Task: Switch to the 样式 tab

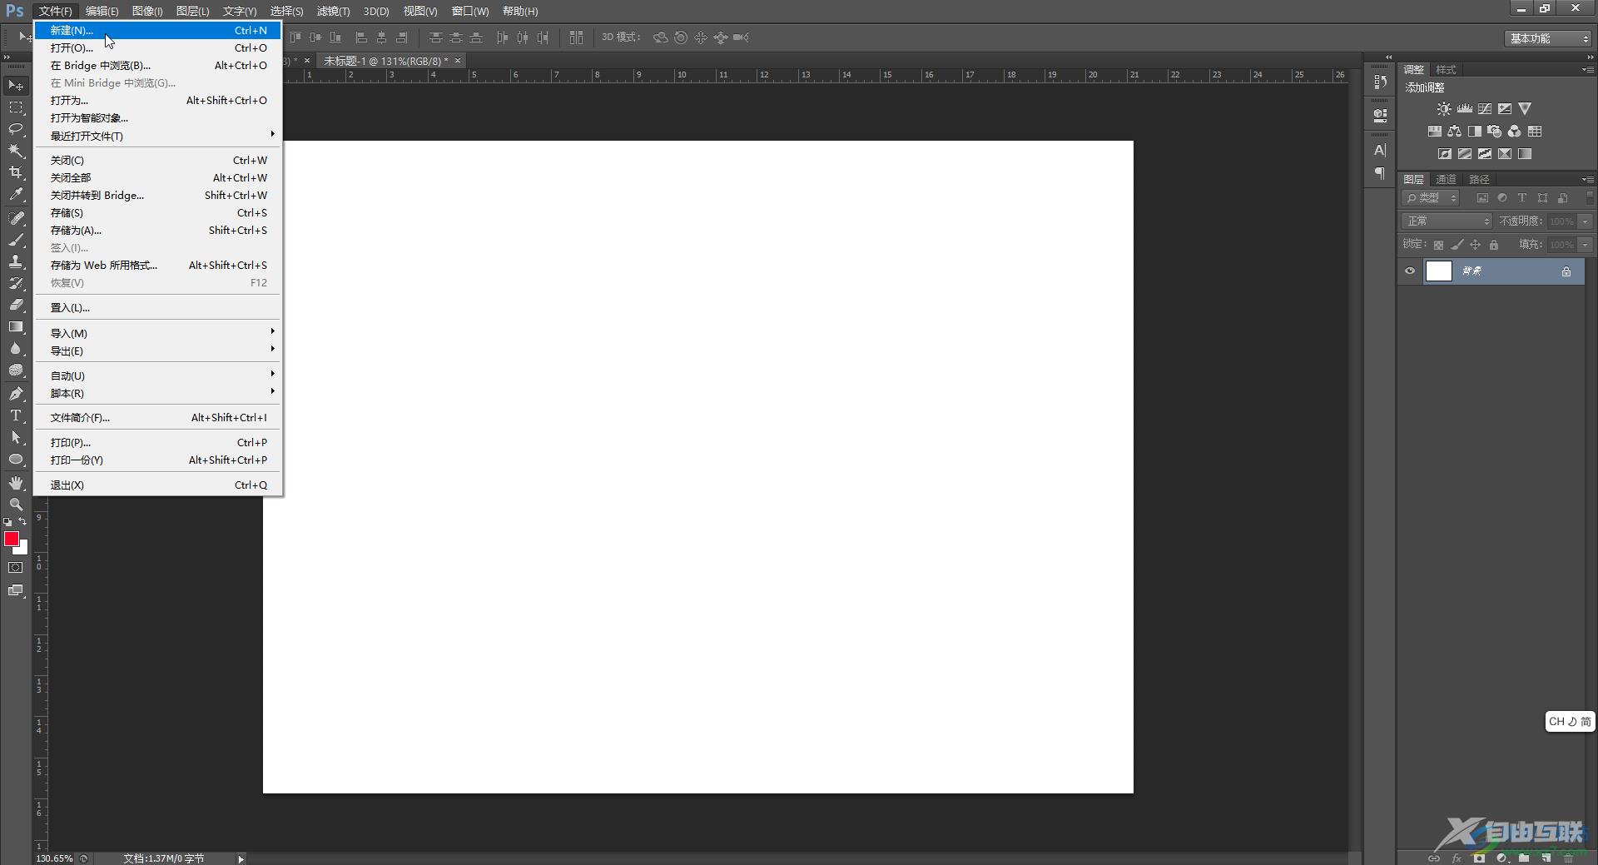Action: [x=1447, y=69]
